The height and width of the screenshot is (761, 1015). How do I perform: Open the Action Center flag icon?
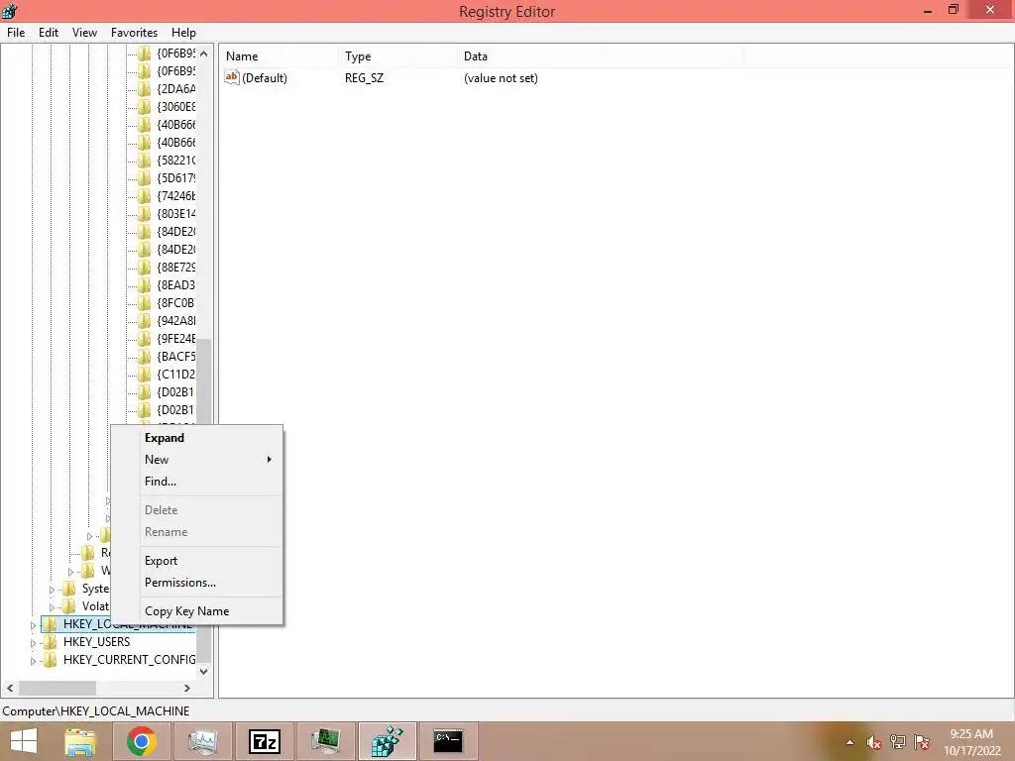tap(922, 742)
